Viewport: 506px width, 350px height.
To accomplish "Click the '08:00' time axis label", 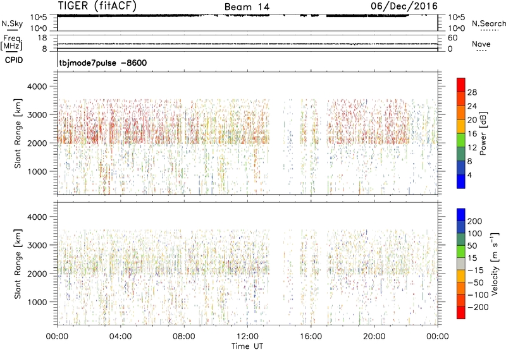I will (x=184, y=337).
